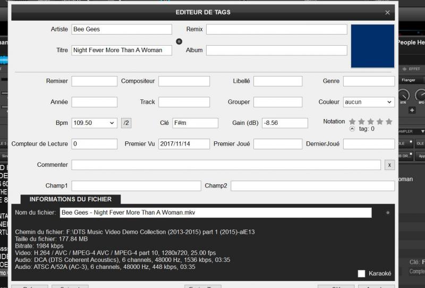Set Notation to one star
Image resolution: width=425 pixels, height=288 pixels.
pyautogui.click(x=352, y=122)
